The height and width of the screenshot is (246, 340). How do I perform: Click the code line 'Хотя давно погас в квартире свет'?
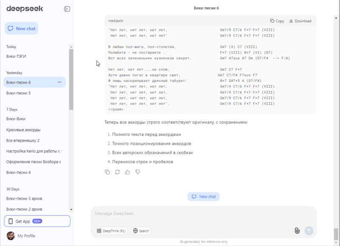coord(144,75)
